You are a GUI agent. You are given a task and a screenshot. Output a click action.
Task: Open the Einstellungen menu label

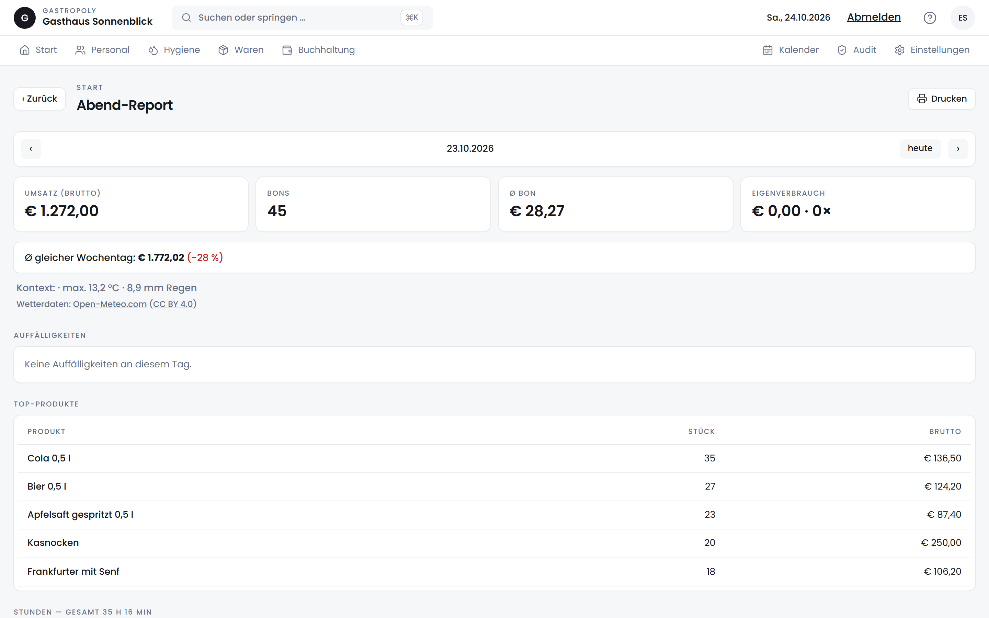tap(940, 50)
